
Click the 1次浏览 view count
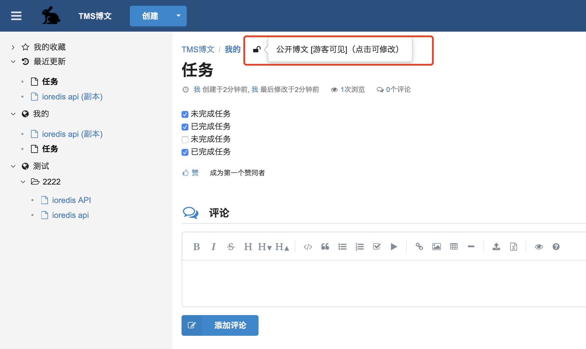click(352, 89)
